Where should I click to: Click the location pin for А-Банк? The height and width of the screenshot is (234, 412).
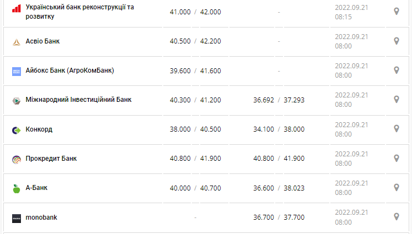tap(396, 187)
